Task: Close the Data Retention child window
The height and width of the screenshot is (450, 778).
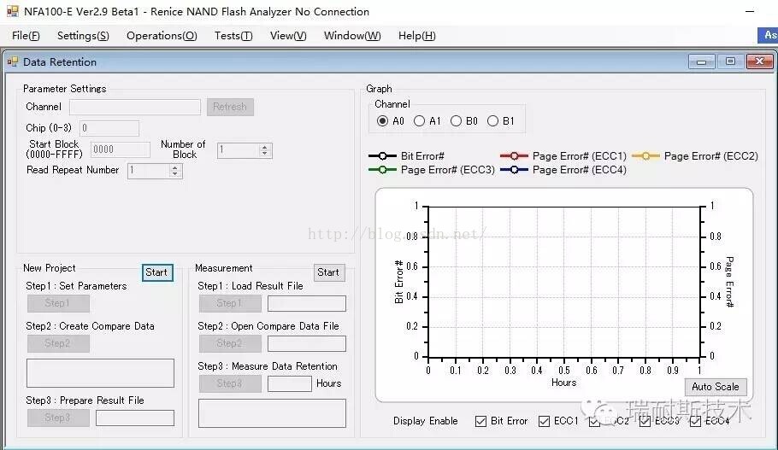Action: tap(760, 61)
